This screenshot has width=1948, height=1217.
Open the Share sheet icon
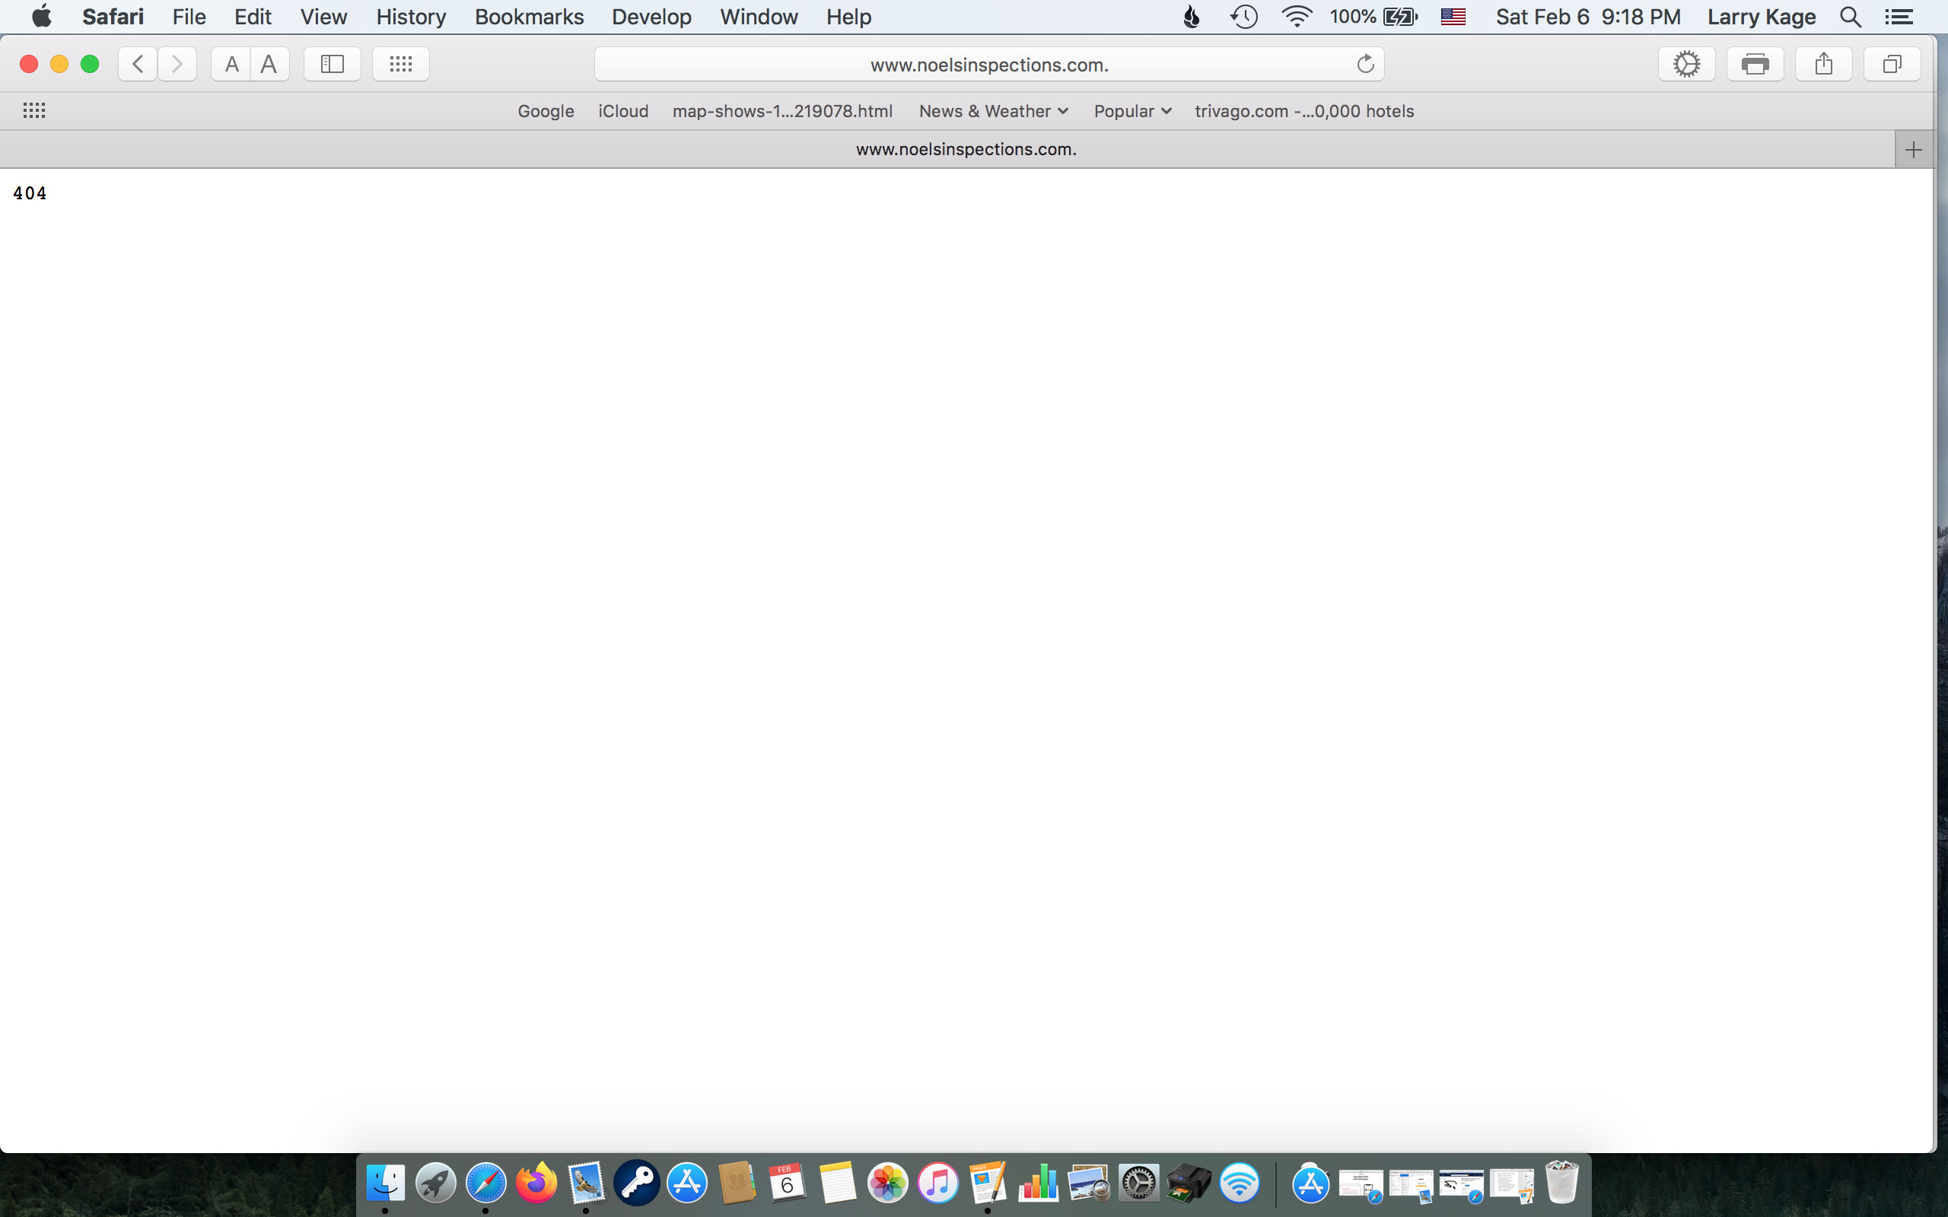(x=1823, y=65)
